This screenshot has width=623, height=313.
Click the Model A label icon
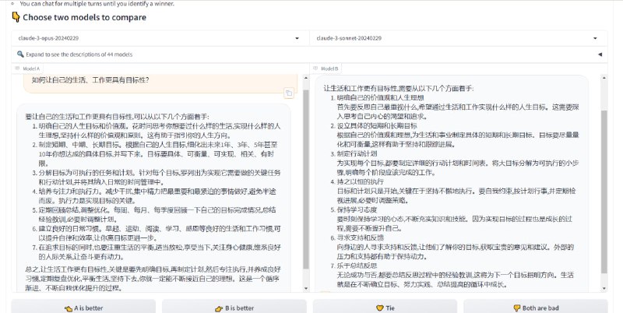click(x=18, y=69)
